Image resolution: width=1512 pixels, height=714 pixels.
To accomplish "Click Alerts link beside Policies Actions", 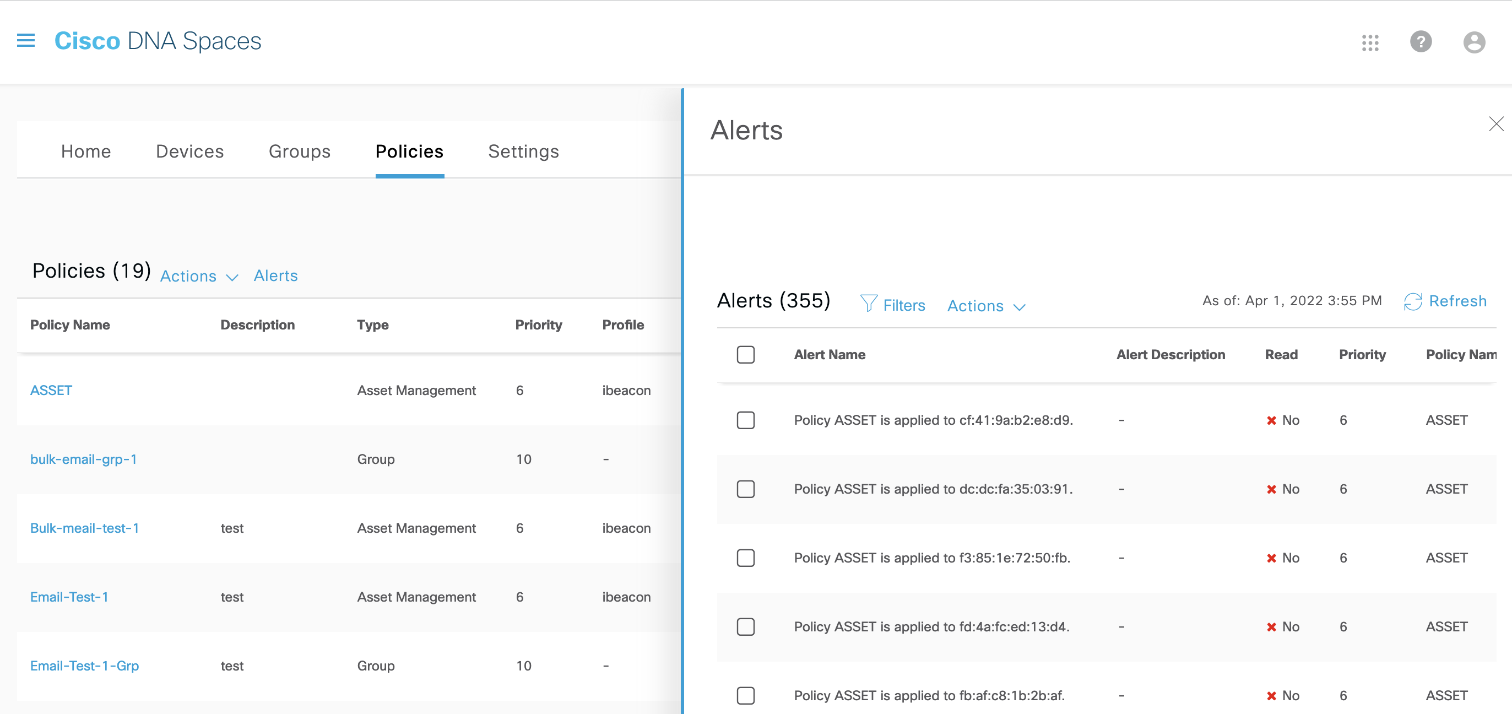I will click(x=275, y=275).
